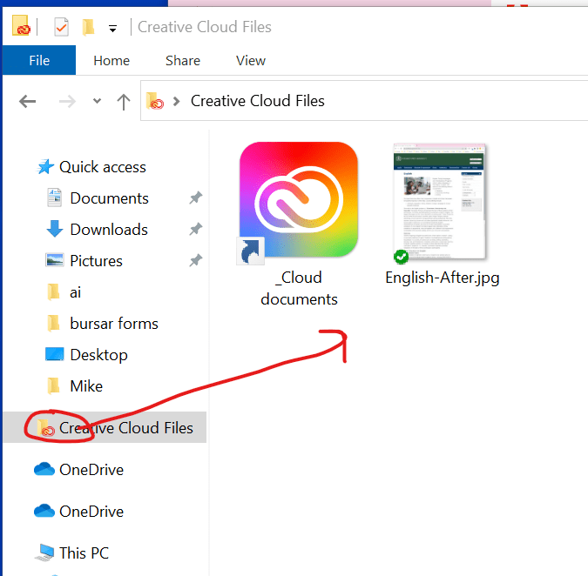Click Creative Cloud Files in the address bar
This screenshot has width=588, height=576.
257,101
